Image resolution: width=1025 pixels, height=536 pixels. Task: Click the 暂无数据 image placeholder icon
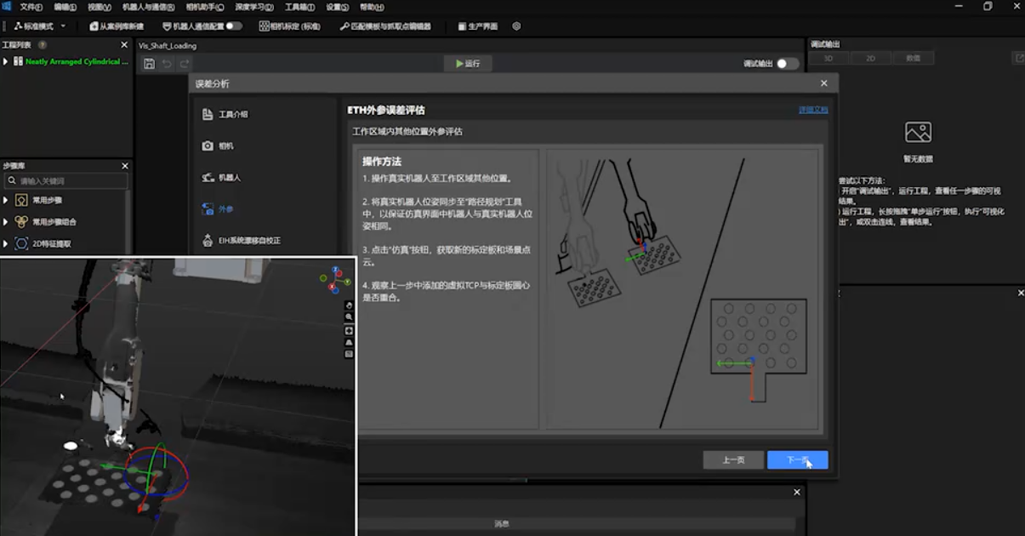(918, 132)
